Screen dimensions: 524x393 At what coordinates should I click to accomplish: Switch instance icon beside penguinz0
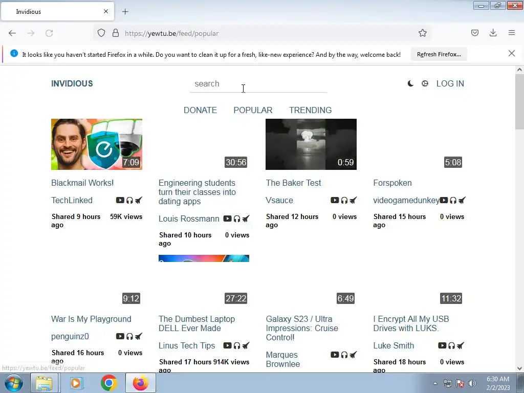pos(138,336)
